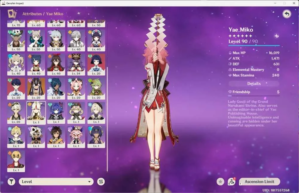Open the outfit hanger icon
Screen dimensions: 299x193
click(x=231, y=182)
